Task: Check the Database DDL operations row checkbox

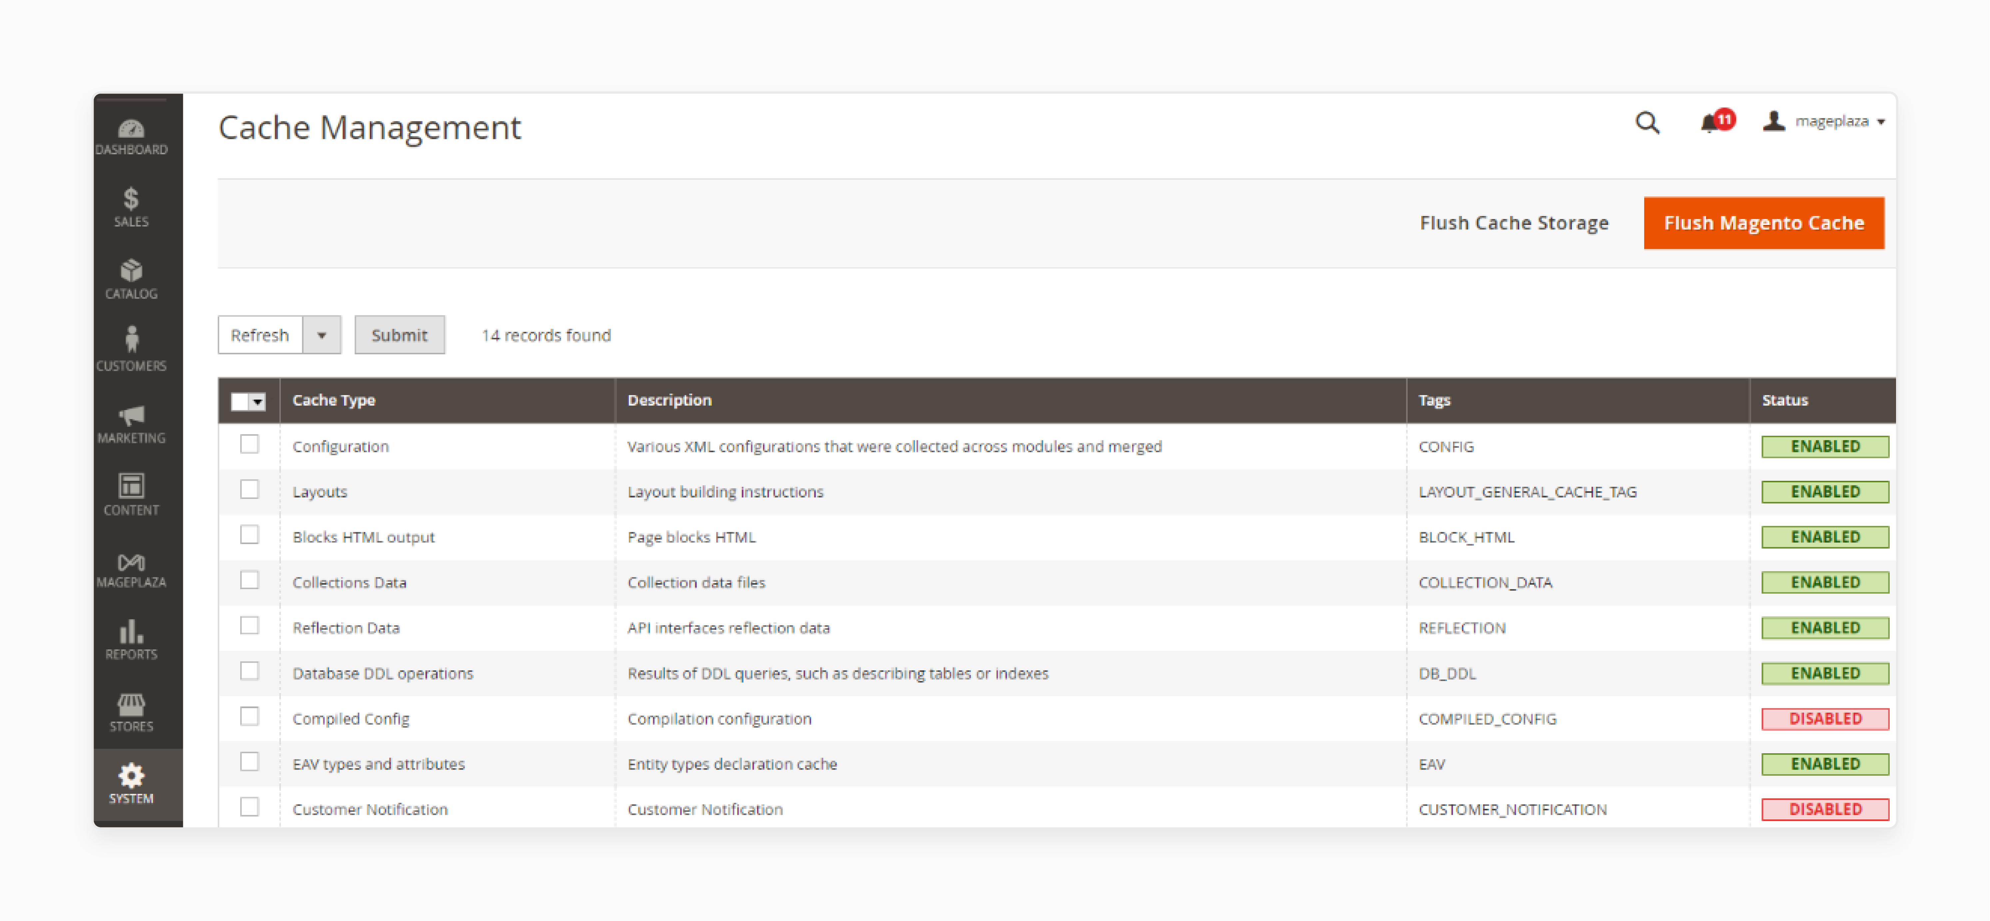Action: (250, 671)
